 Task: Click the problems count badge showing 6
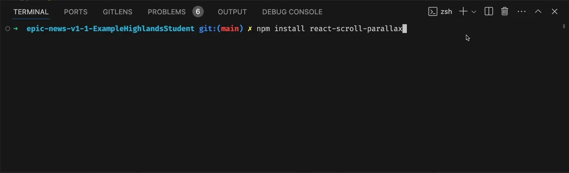pyautogui.click(x=198, y=12)
